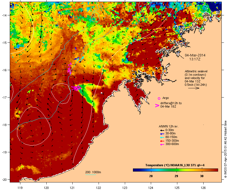Click the magenta drifters chevron symbol

(x=157, y=106)
